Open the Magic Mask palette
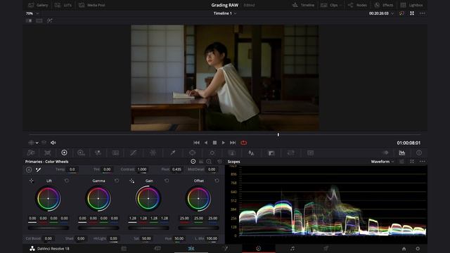The height and width of the screenshot is (253, 450). click(x=232, y=153)
